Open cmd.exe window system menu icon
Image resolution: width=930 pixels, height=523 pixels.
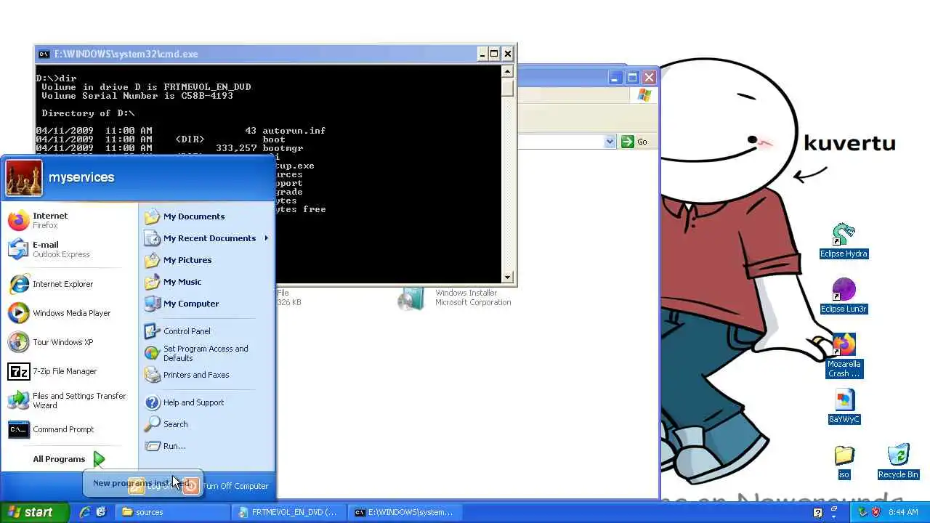pos(44,54)
